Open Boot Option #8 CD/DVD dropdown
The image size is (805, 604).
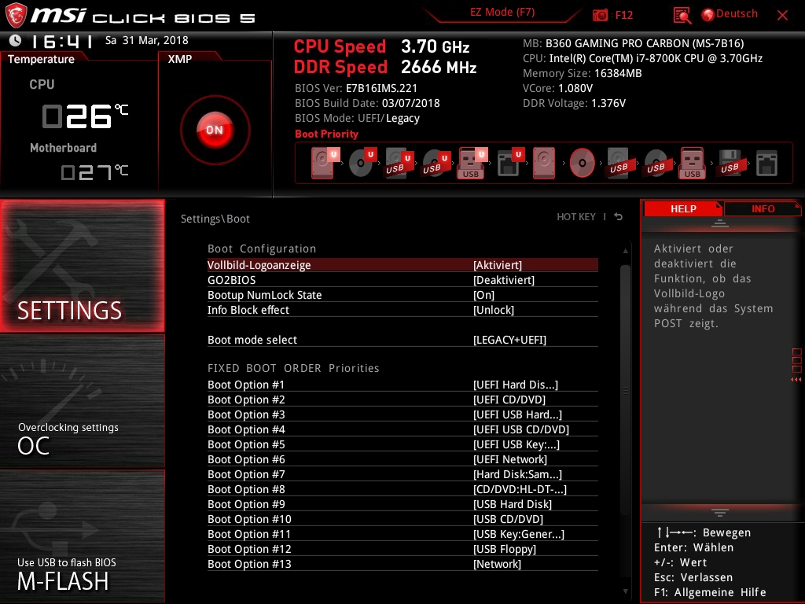click(402, 489)
